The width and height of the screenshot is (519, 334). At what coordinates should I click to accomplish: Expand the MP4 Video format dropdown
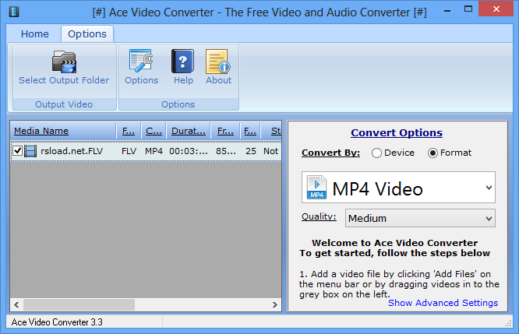[x=489, y=188]
